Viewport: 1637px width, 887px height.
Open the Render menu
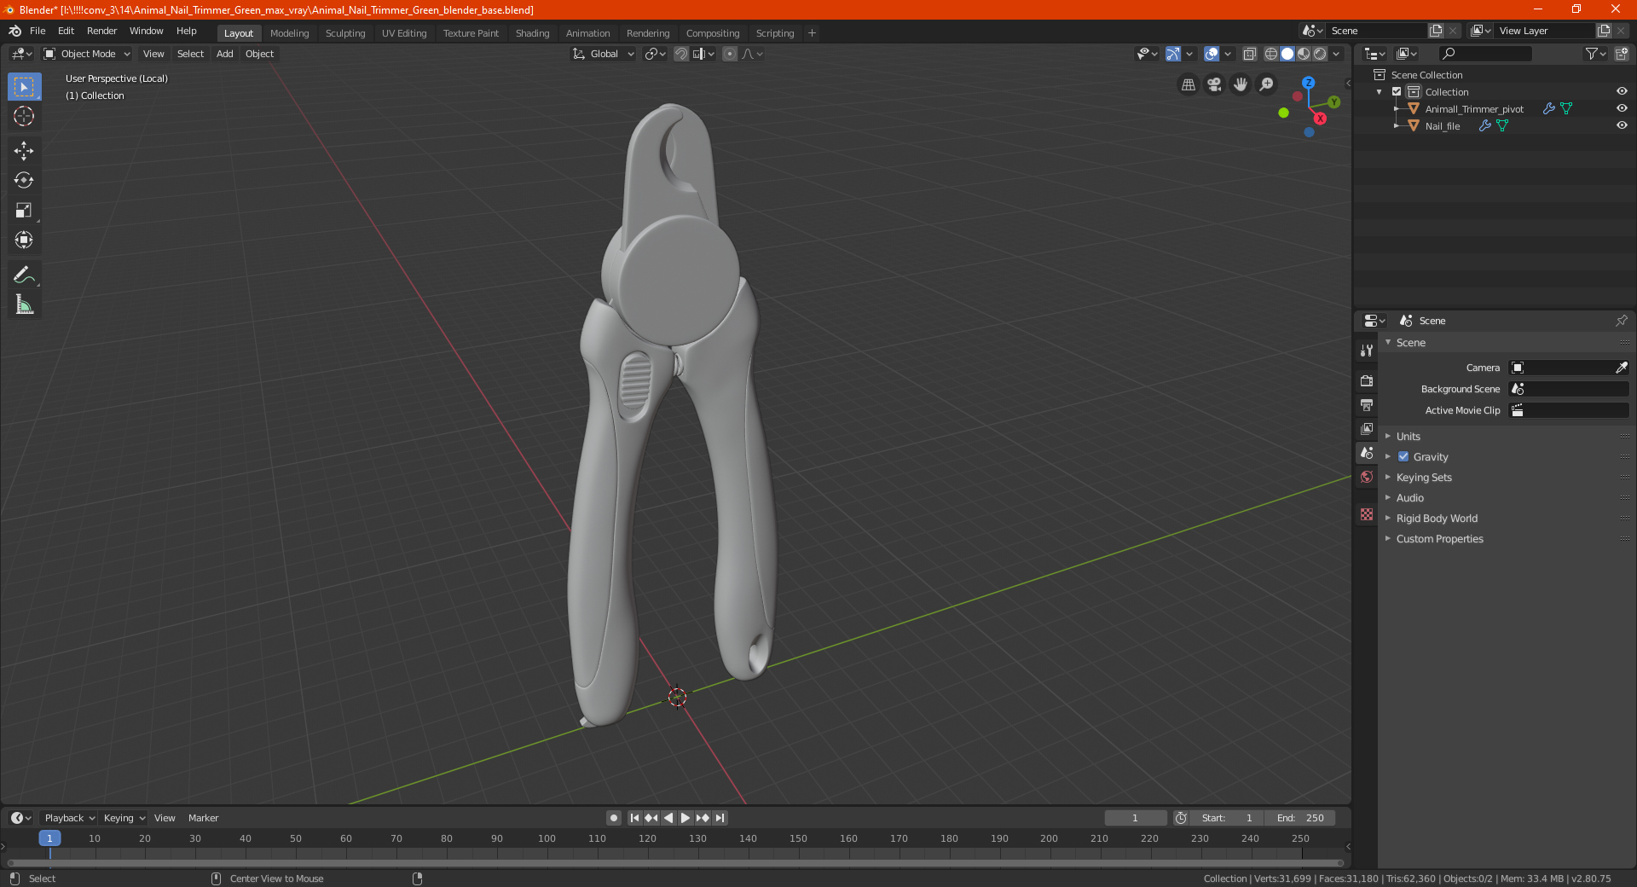point(101,31)
